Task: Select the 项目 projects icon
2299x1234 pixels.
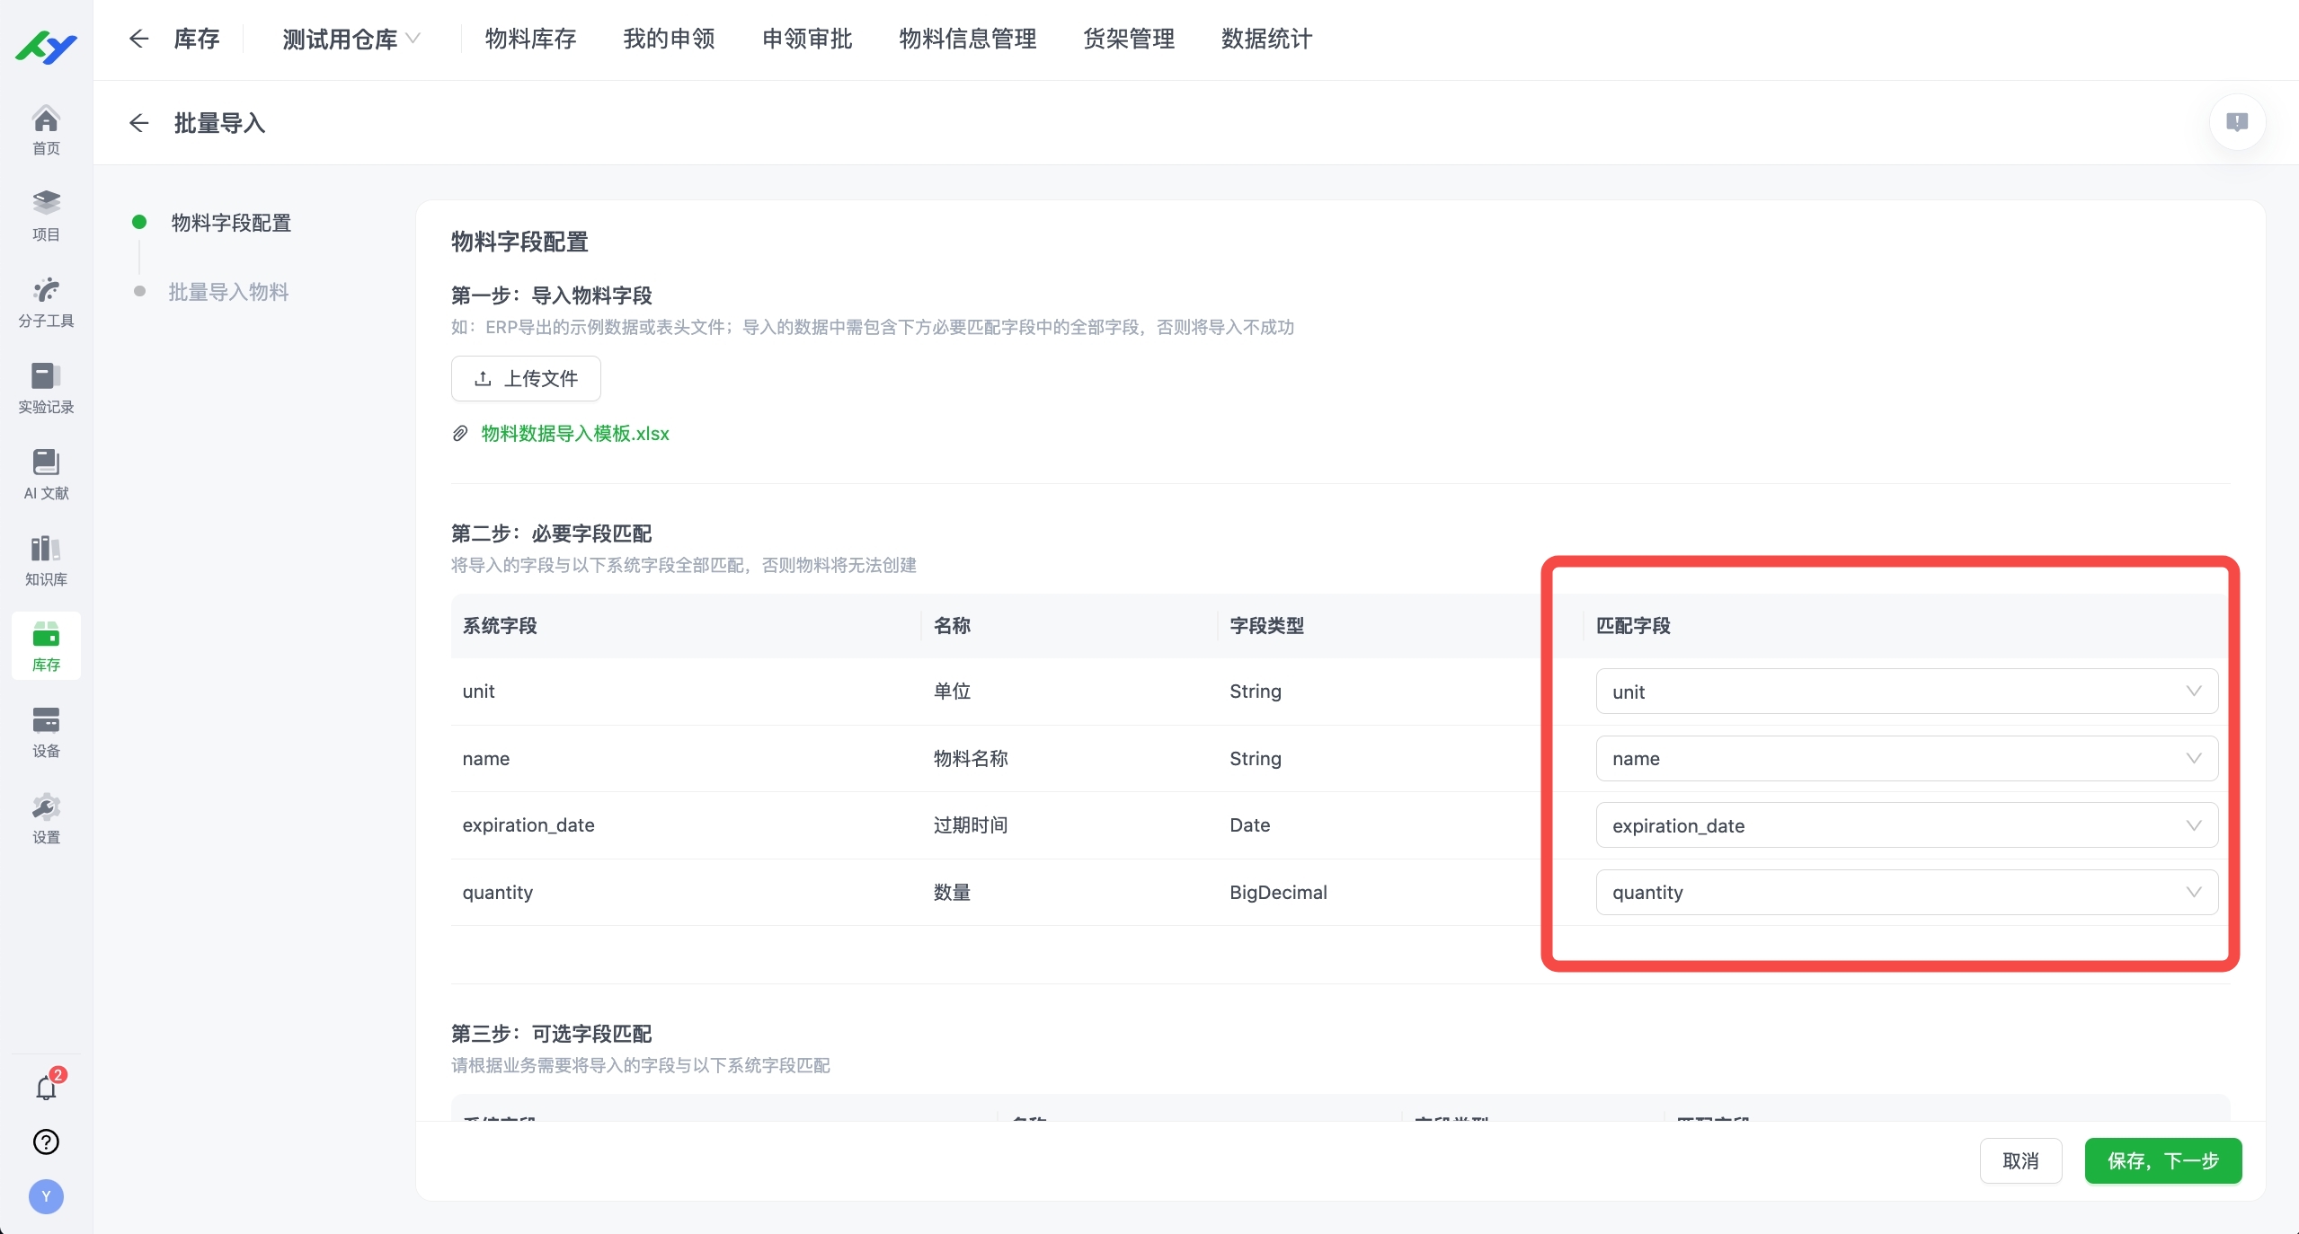Action: click(x=46, y=214)
